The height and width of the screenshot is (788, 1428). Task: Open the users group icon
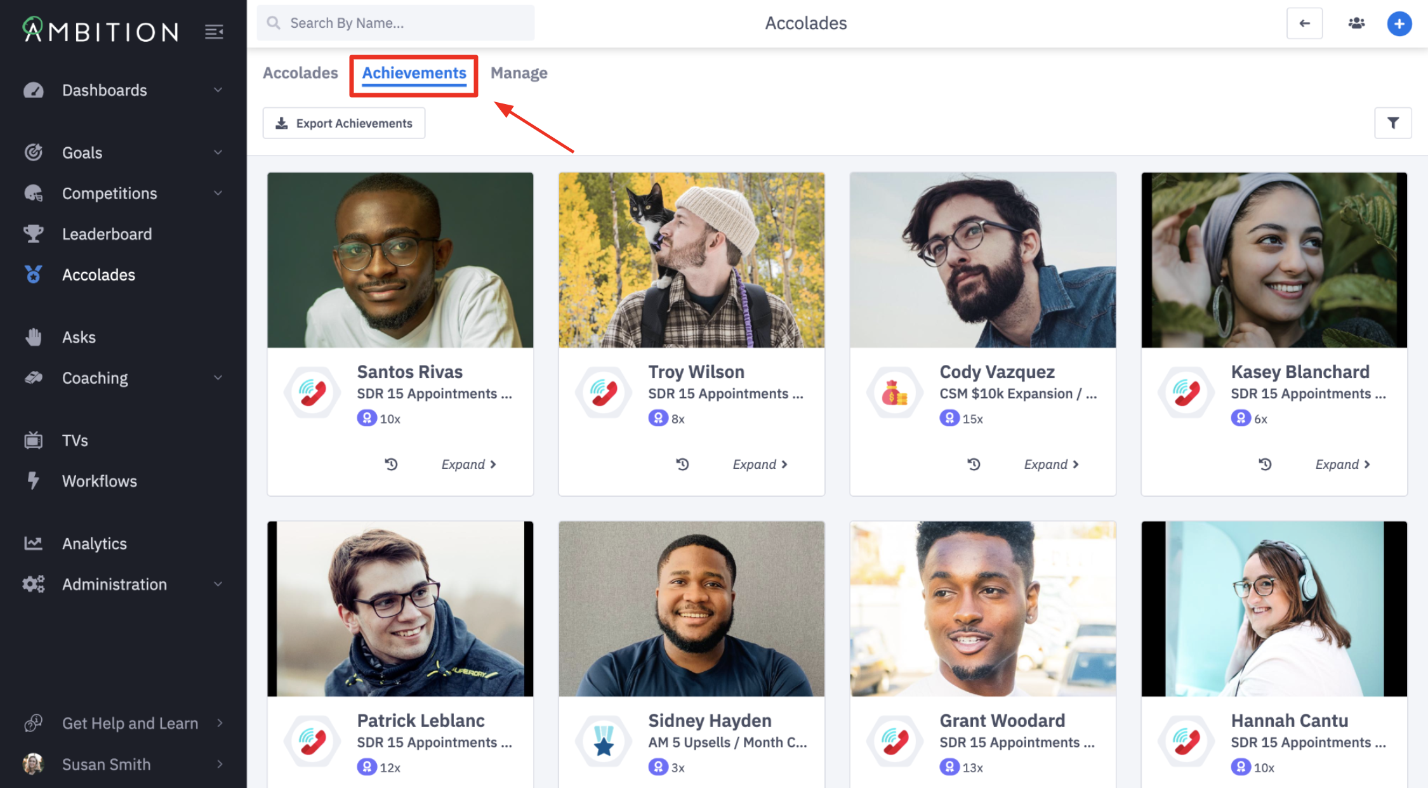(1356, 23)
